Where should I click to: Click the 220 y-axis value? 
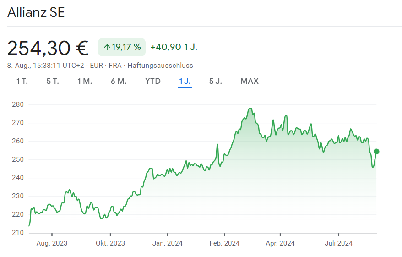point(18,214)
